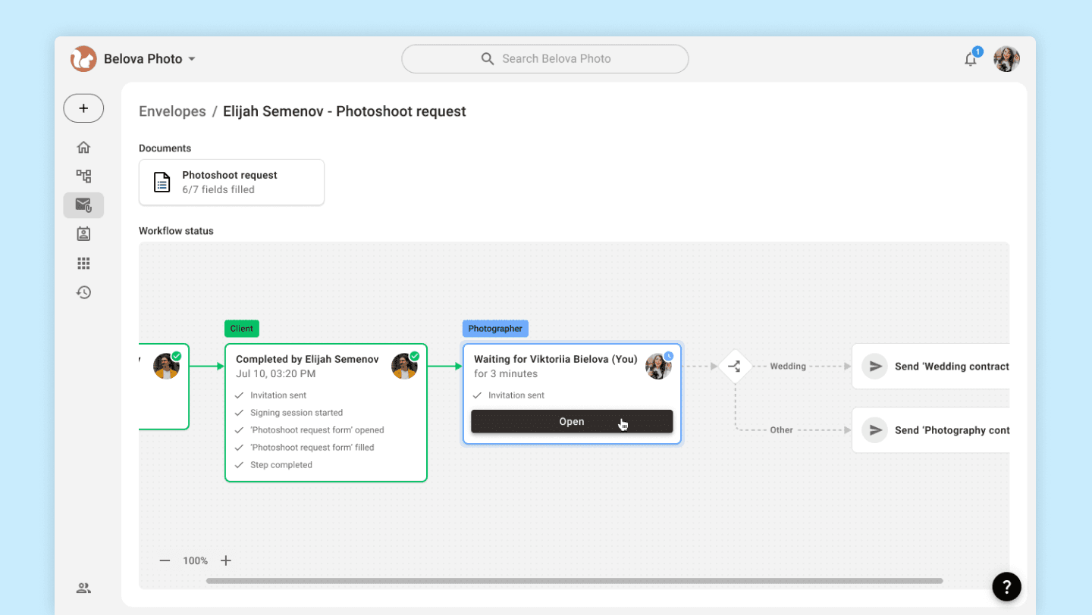1092x615 pixels.
Task: Open the Workflows sidebar icon
Action: [x=83, y=176]
